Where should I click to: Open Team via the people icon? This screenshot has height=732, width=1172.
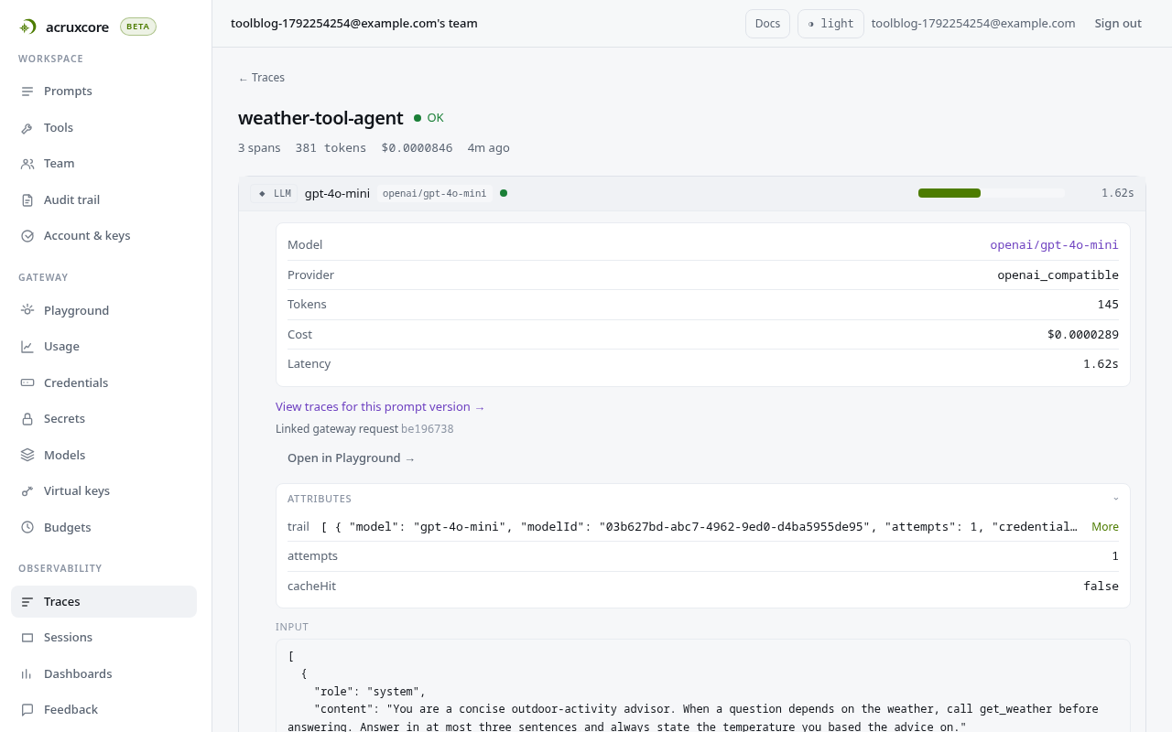(x=27, y=164)
